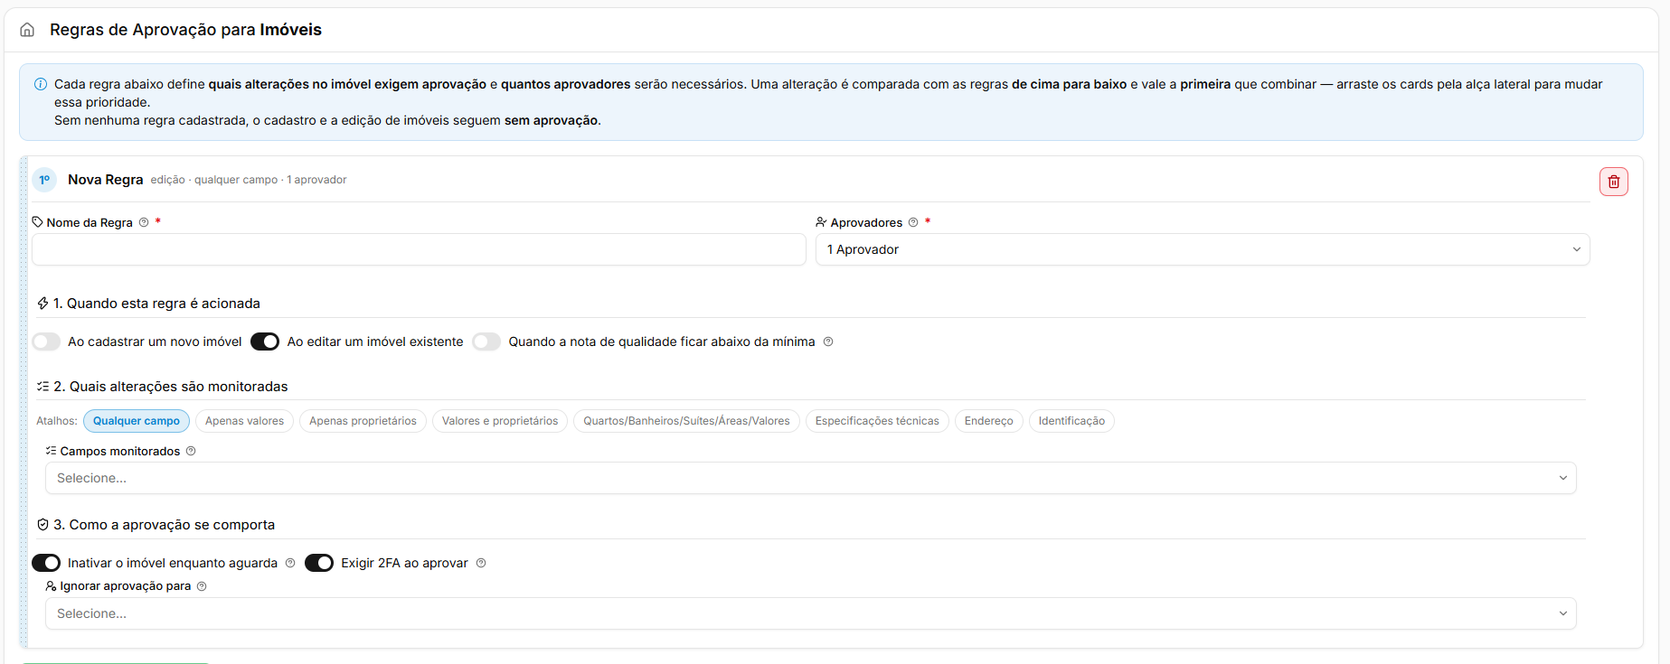Focus the Nome da Regra text field
This screenshot has height=664, width=1670.
[419, 249]
